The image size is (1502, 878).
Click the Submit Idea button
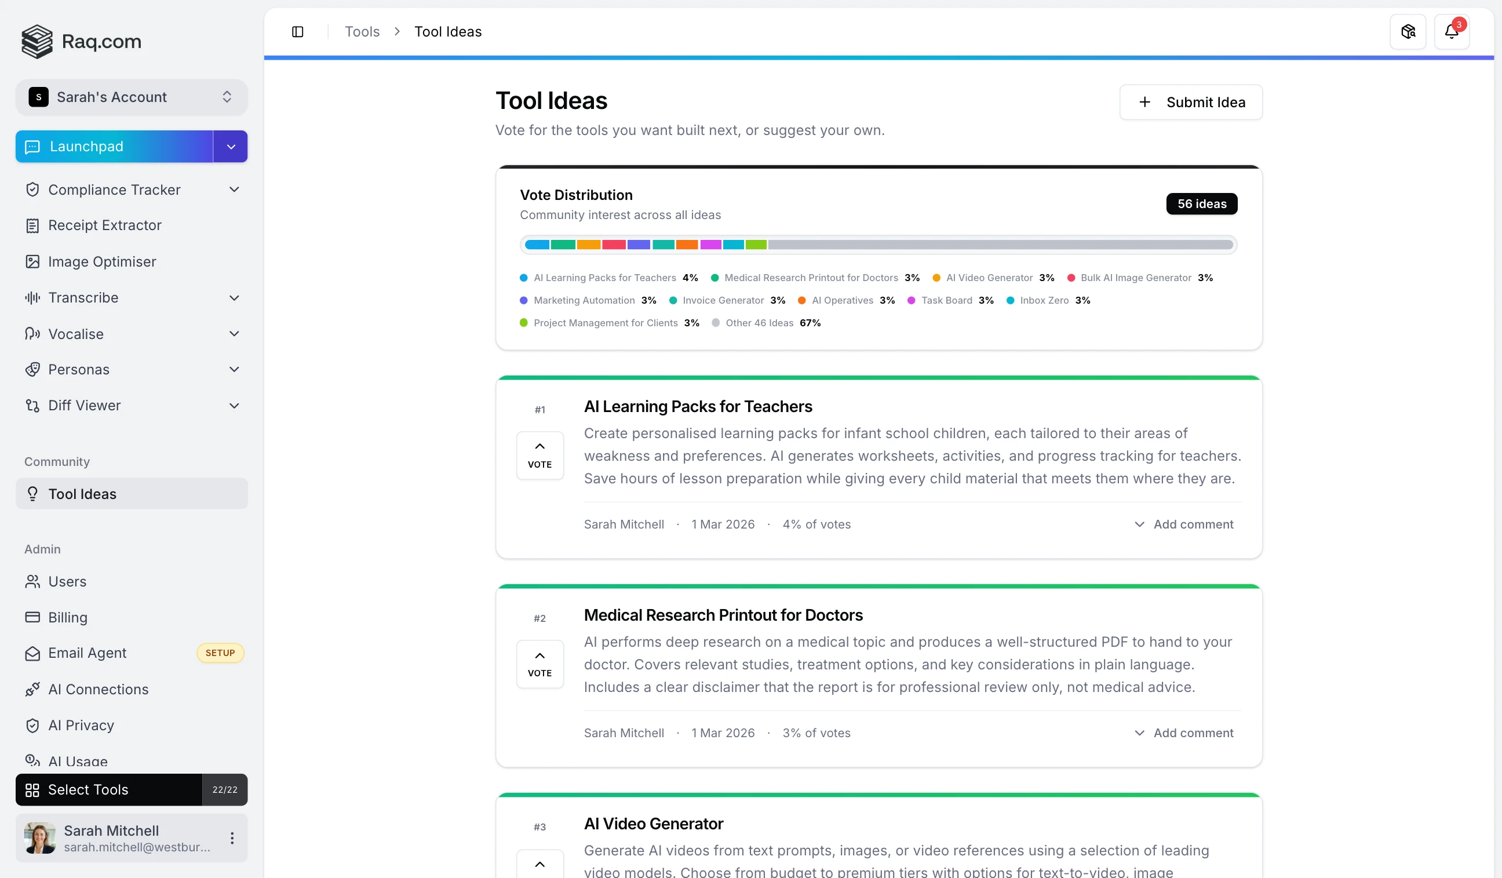click(x=1190, y=102)
